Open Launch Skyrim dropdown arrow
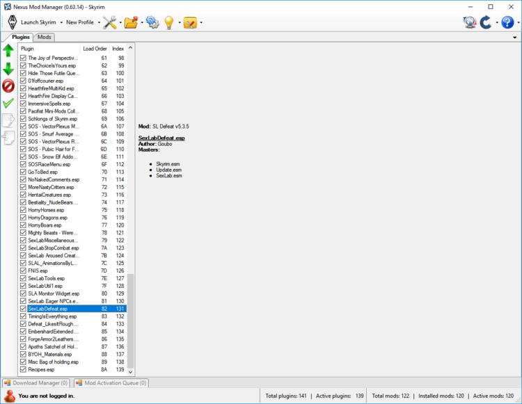The width and height of the screenshot is (522, 404). tap(61, 23)
